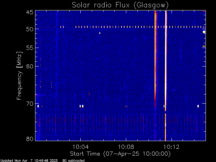Click the 55 MHz tick label
The width and height of the screenshot is (216, 162).
30,48
